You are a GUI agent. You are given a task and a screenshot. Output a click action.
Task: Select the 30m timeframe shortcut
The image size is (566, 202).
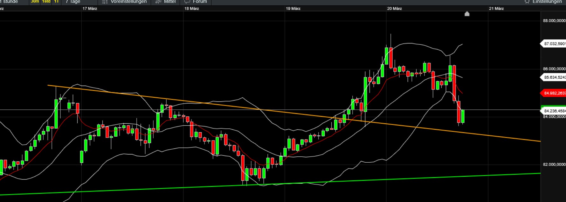(35, 2)
